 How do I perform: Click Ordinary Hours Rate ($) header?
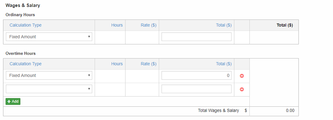click(148, 25)
